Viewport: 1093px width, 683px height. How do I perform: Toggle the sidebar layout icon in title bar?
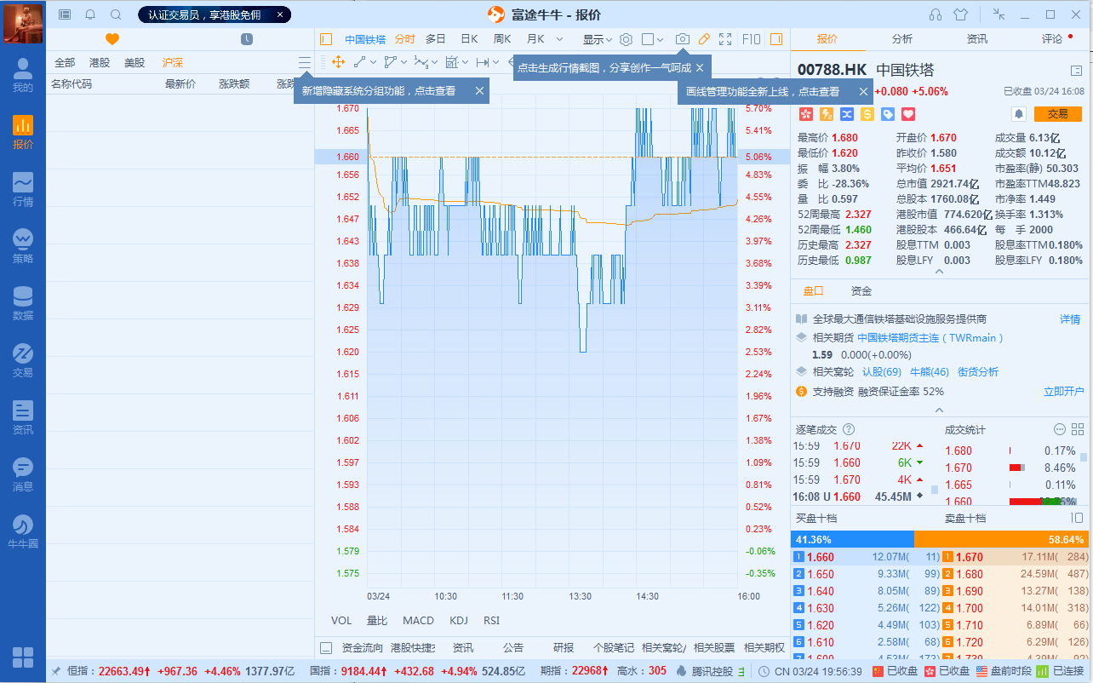65,14
